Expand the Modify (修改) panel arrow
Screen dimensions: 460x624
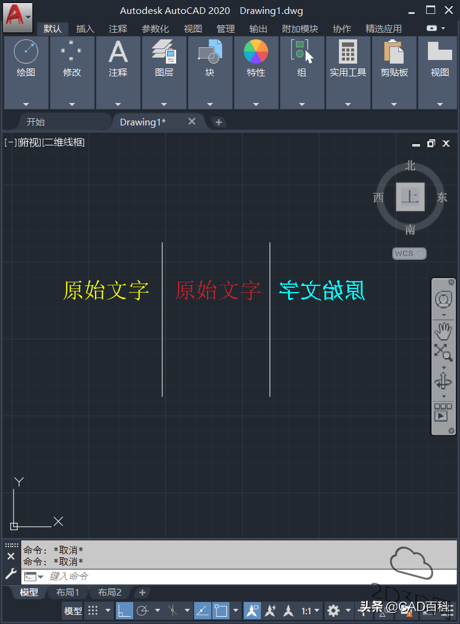point(71,104)
